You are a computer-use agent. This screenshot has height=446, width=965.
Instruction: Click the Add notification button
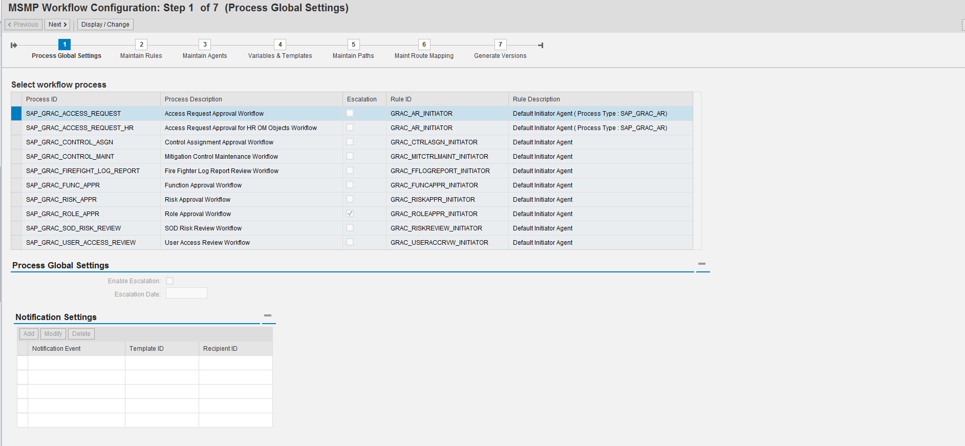pos(29,334)
